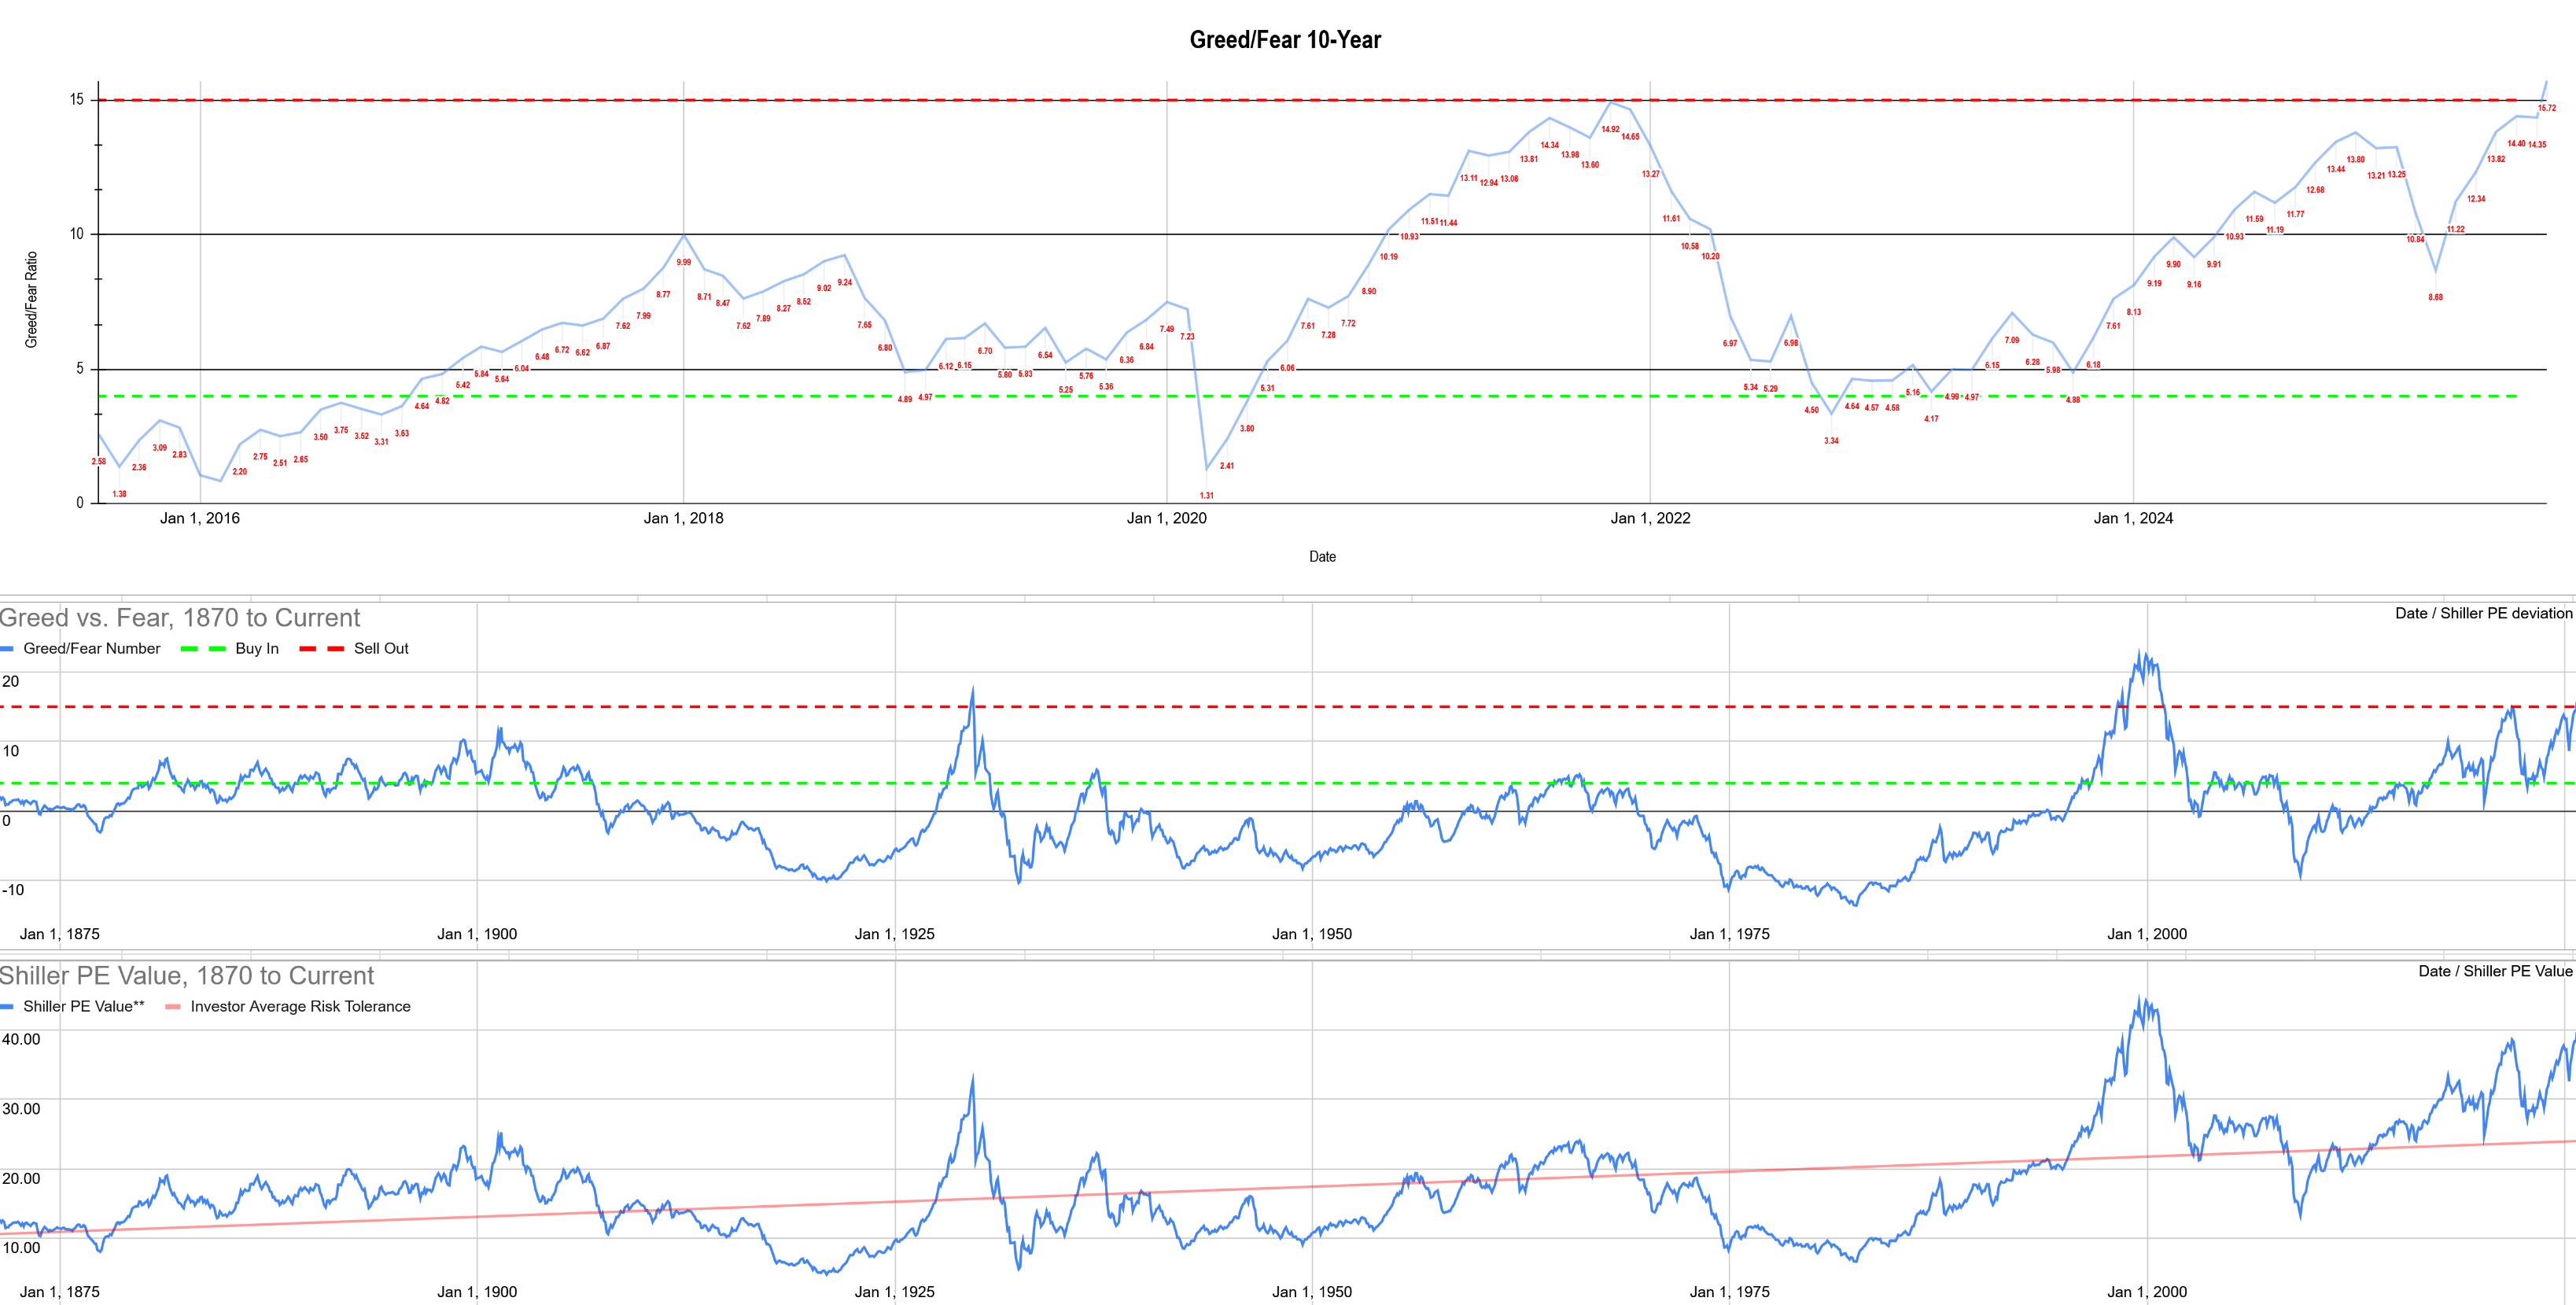
Task: Click the 'Date' x-axis label of top chart
Action: (1322, 557)
